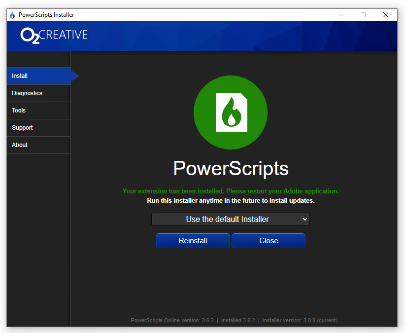406x333 pixels.
Task: Click the 'Run this installer anytime' text
Action: [x=231, y=201]
